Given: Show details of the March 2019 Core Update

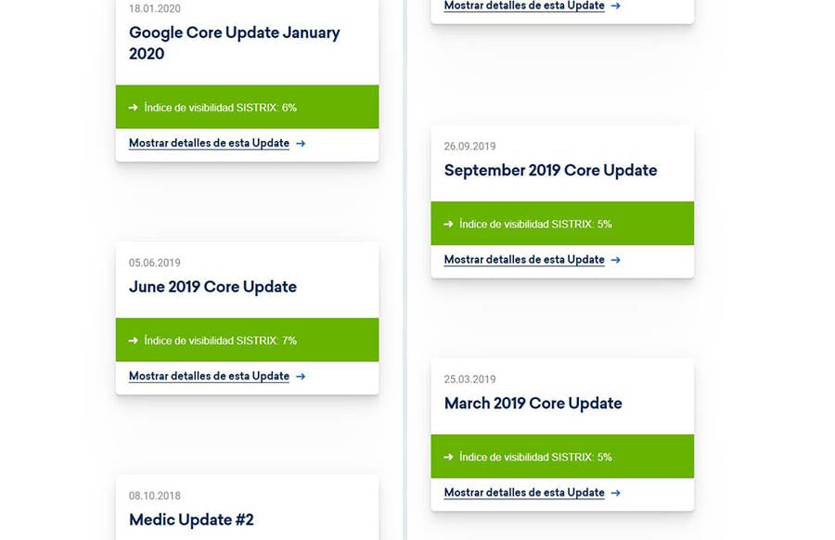Looking at the screenshot, I should click(524, 493).
